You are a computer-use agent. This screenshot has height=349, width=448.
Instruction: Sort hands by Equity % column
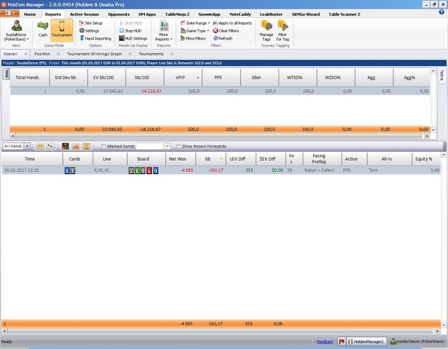pos(426,159)
